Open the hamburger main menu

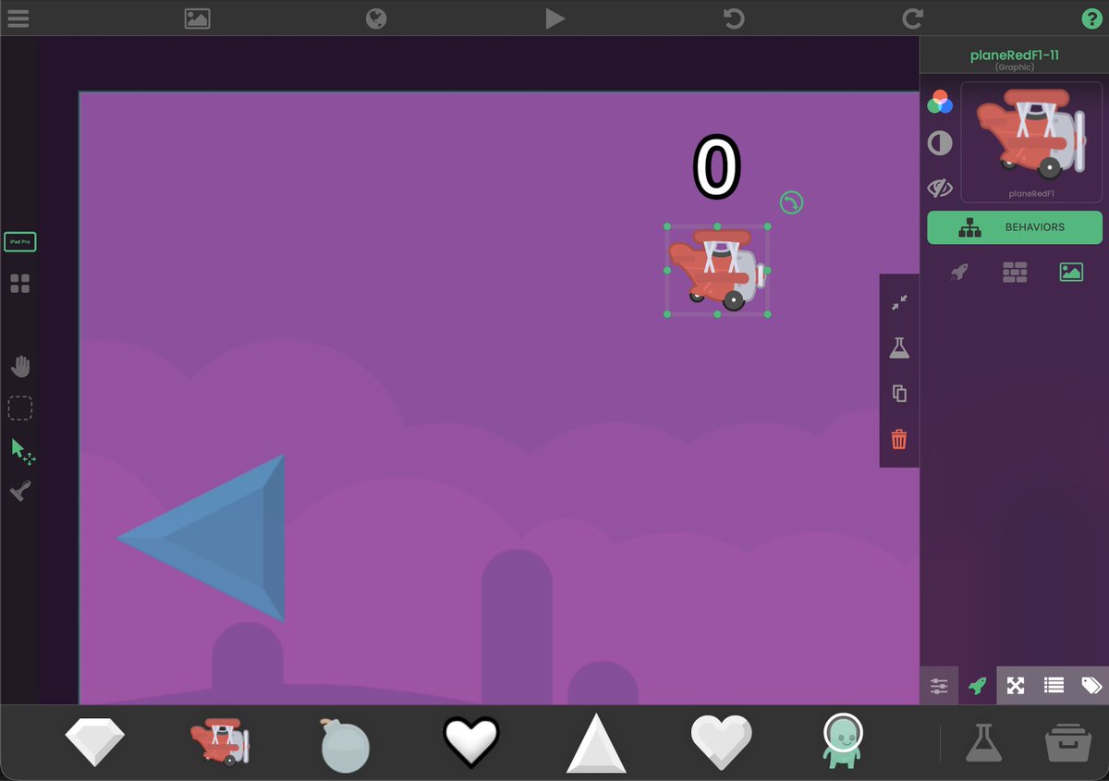18,18
